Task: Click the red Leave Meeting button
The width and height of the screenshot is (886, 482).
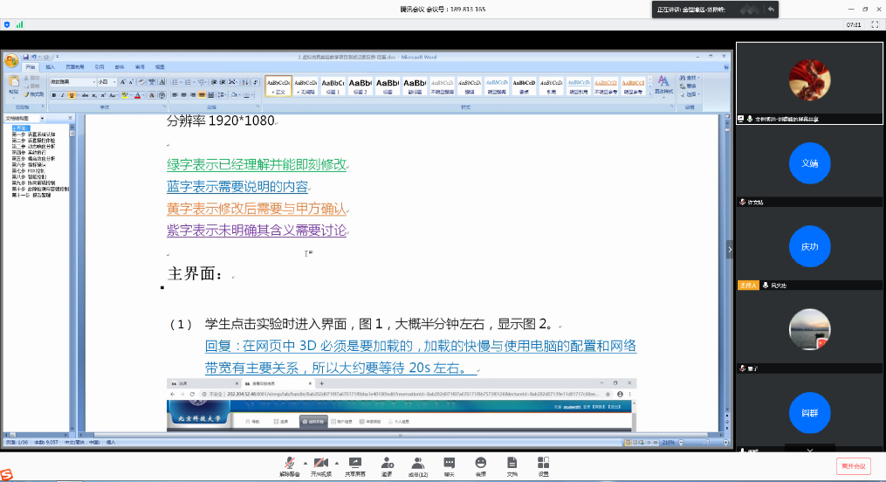Action: pyautogui.click(x=853, y=466)
